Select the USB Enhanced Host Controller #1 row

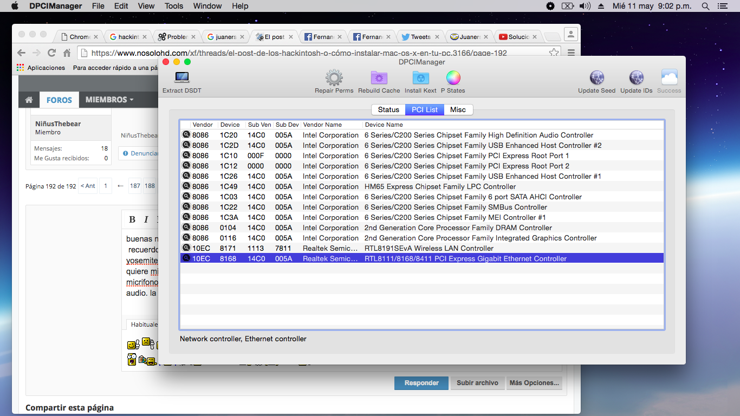tap(422, 176)
